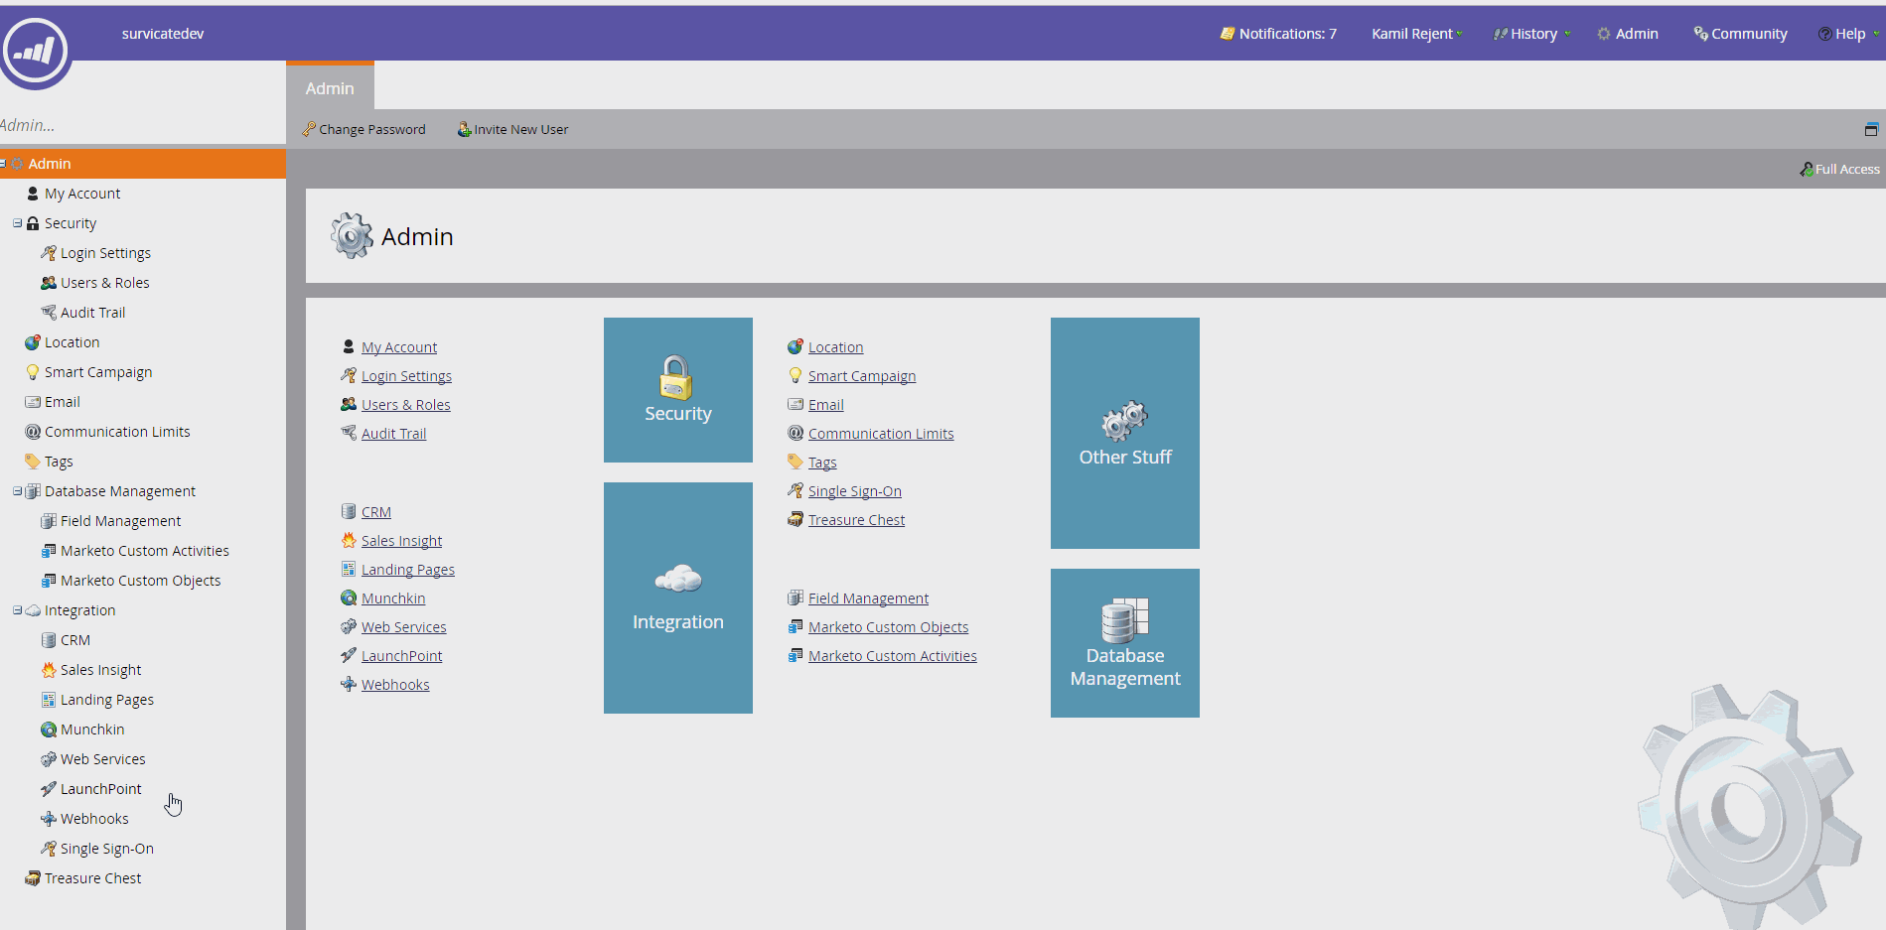Viewport: 1886px width, 930px height.
Task: Click the survicatedev account name
Action: (x=163, y=34)
